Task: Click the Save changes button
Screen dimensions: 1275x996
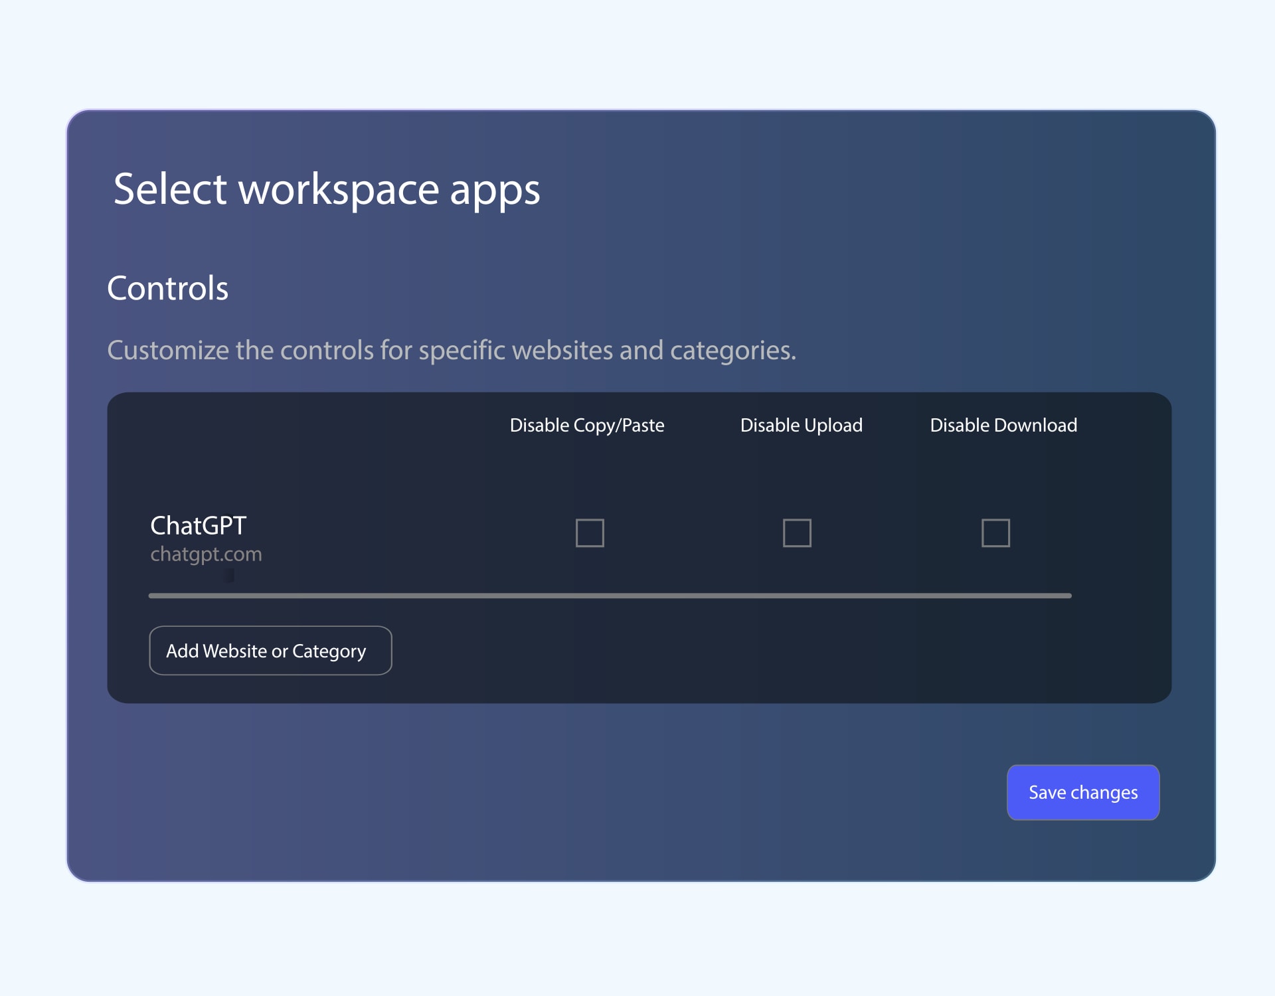Action: [x=1082, y=792]
